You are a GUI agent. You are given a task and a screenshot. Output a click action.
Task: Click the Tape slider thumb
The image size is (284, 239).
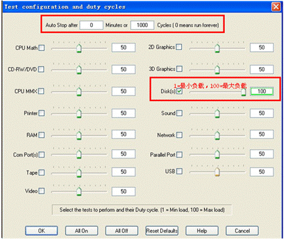click(x=79, y=173)
